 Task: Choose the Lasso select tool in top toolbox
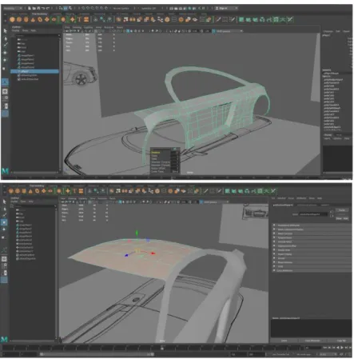[x=5, y=38]
